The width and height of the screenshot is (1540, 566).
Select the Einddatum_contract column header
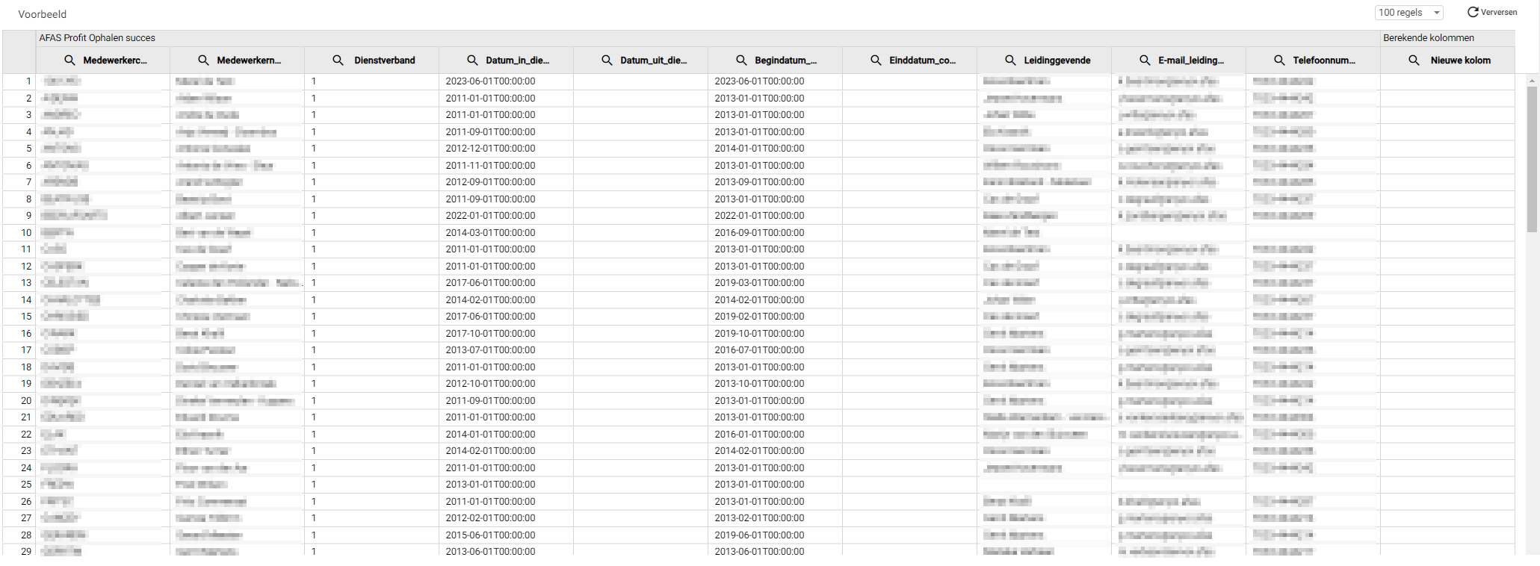click(922, 60)
